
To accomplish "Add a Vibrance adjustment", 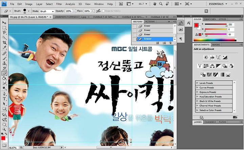I will (200, 66).
